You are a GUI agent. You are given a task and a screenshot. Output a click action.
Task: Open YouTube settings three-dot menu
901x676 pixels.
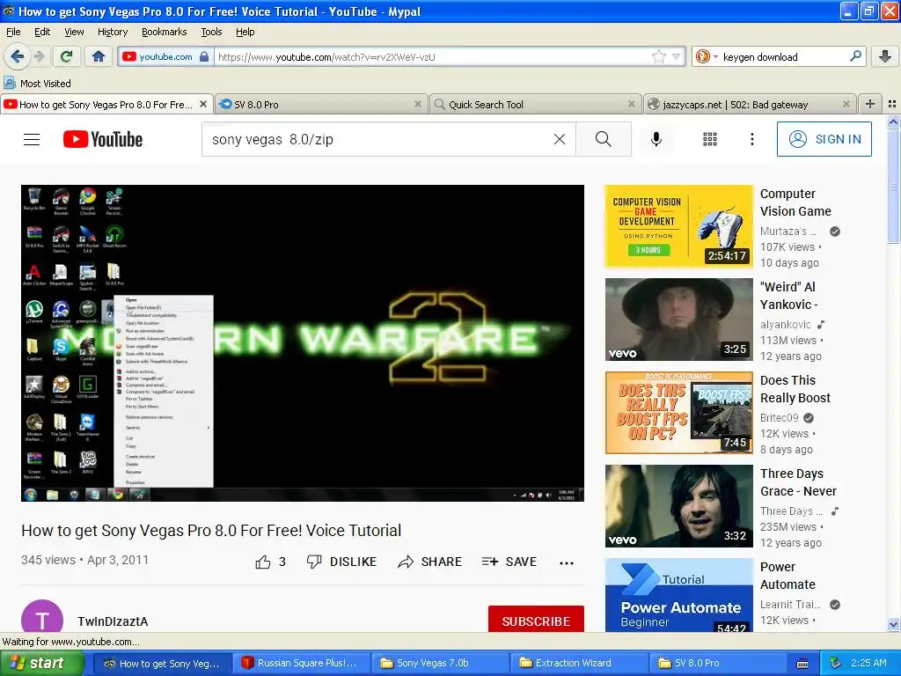[x=751, y=139]
